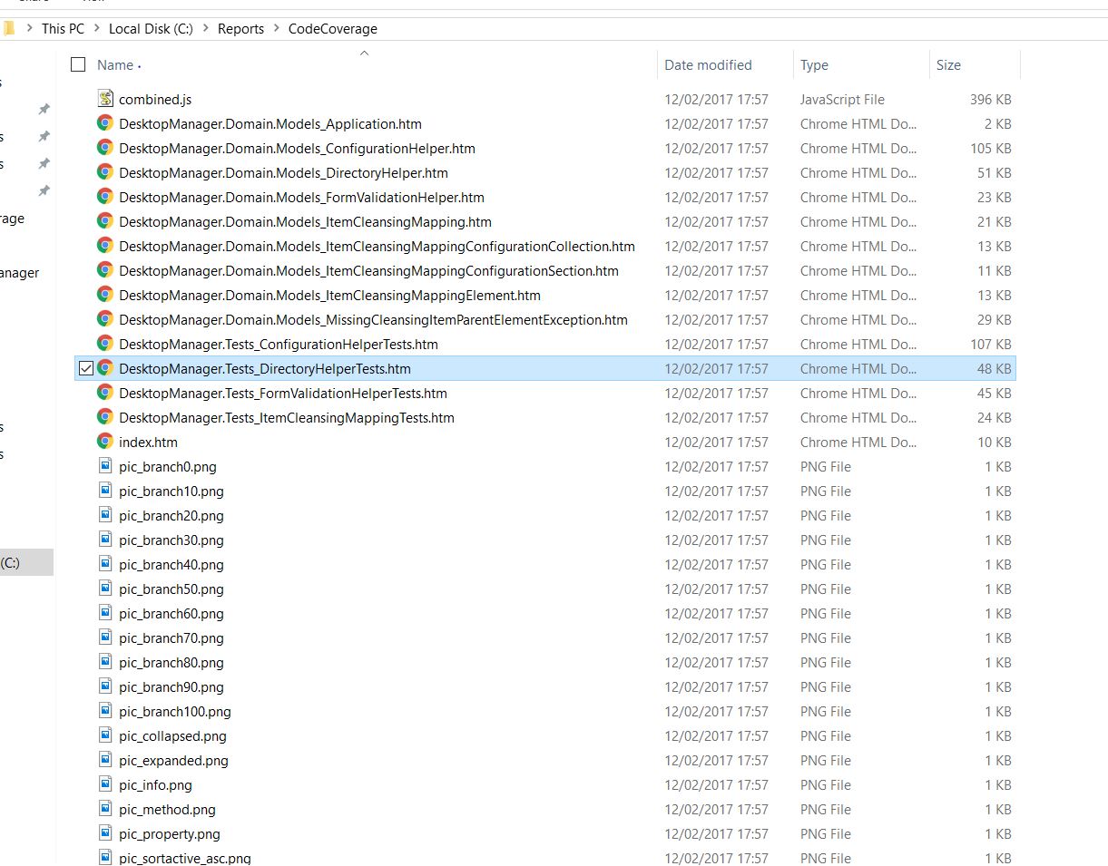
Task: Expand the chevron after Local Disk (C:)
Action: coord(205,29)
